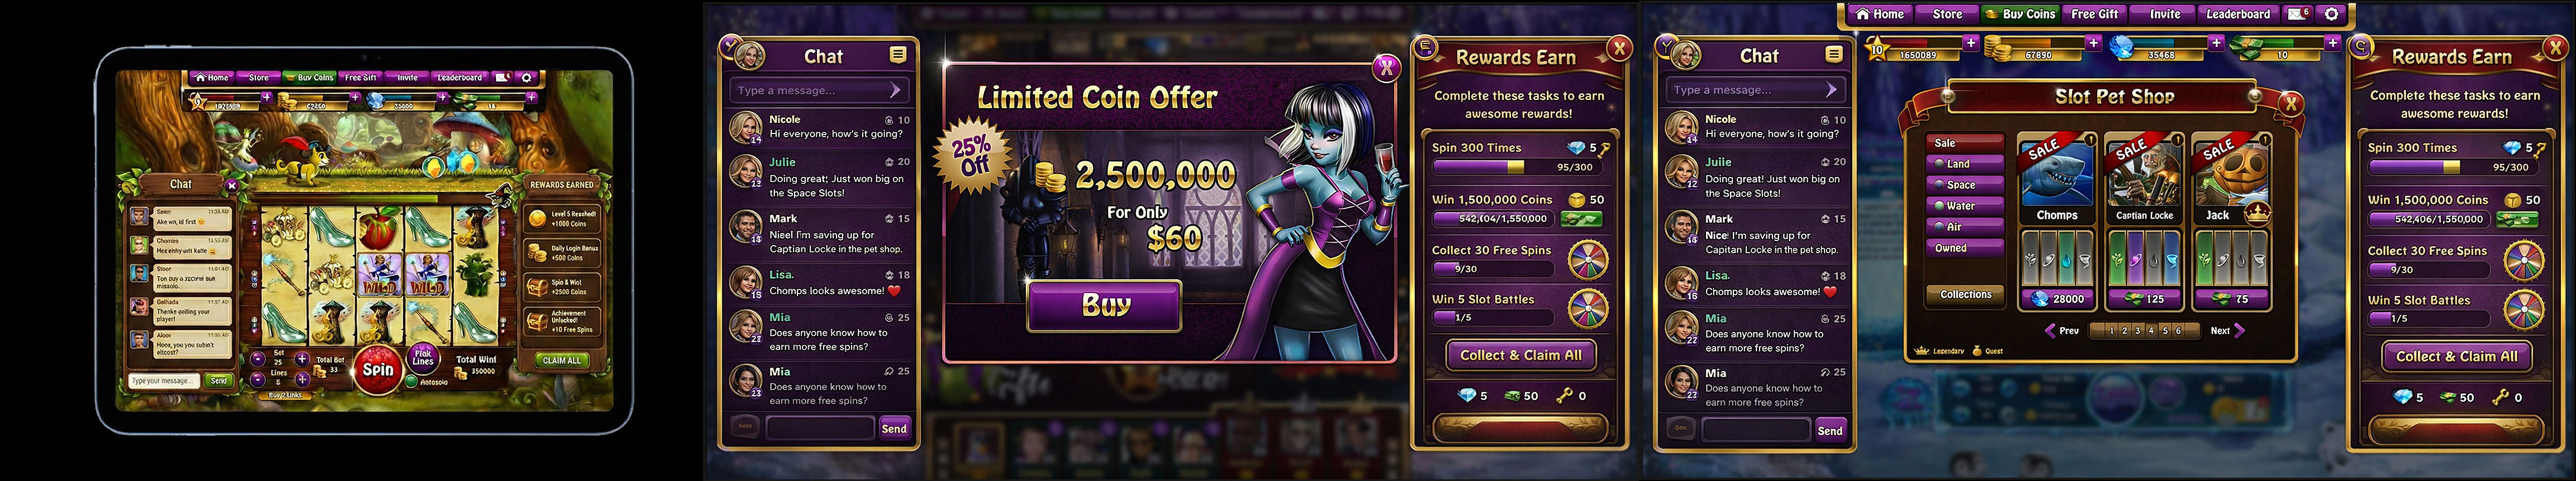This screenshot has height=481, width=2576.
Task: Add diamonds with plus beside 35468 balance
Action: coord(2216,43)
